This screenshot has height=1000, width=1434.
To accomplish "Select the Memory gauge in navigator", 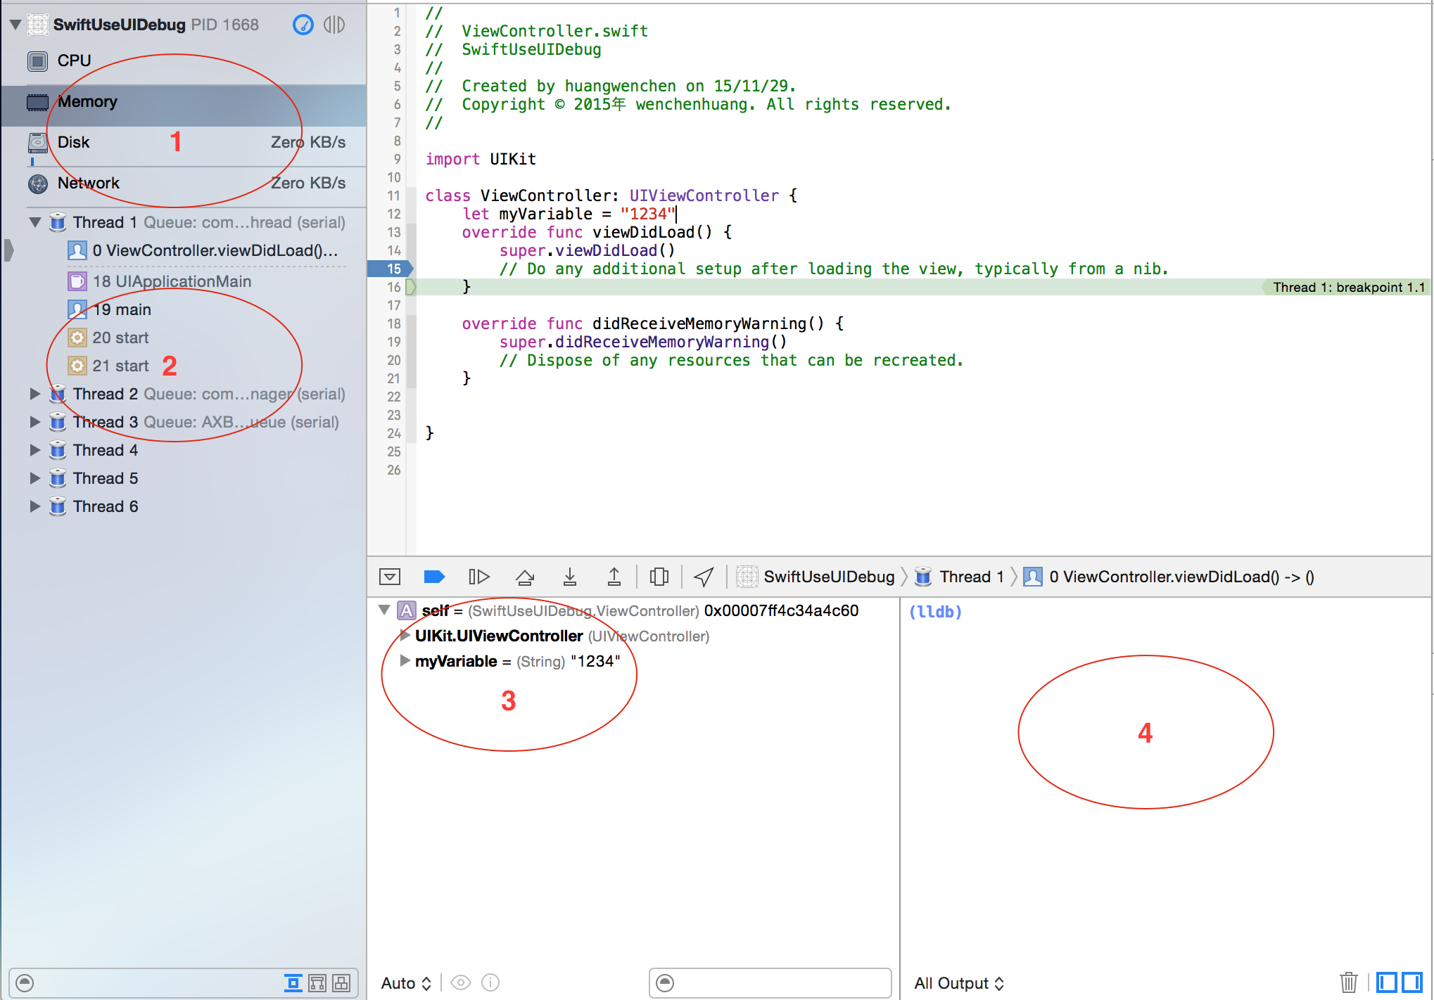I will click(x=87, y=102).
